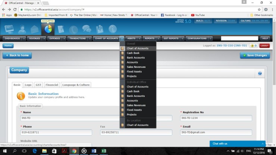Click the Save Changes button
This screenshot has height=155, width=276.
pyautogui.click(x=255, y=56)
